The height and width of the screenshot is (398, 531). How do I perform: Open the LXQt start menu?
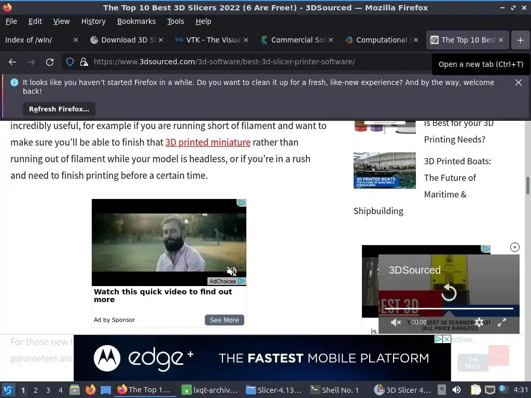pos(8,390)
